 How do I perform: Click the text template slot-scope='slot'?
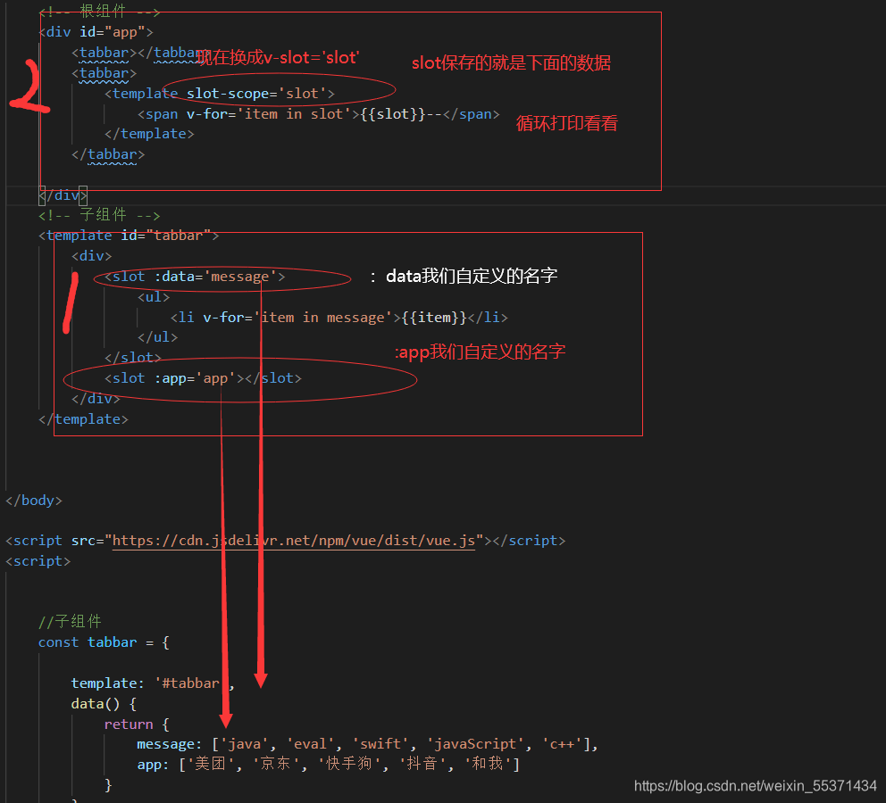[x=220, y=94]
